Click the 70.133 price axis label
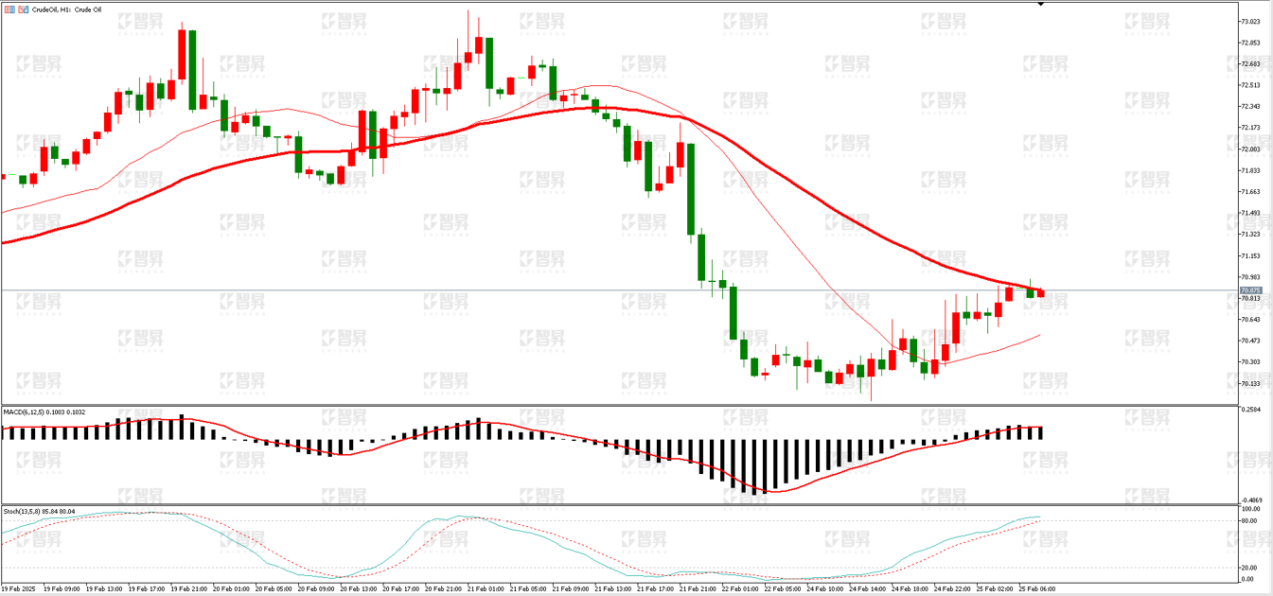This screenshot has height=596, width=1273. (1249, 383)
